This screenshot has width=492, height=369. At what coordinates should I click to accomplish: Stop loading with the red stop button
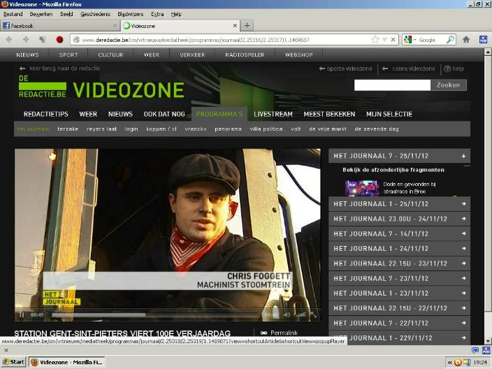59,40
